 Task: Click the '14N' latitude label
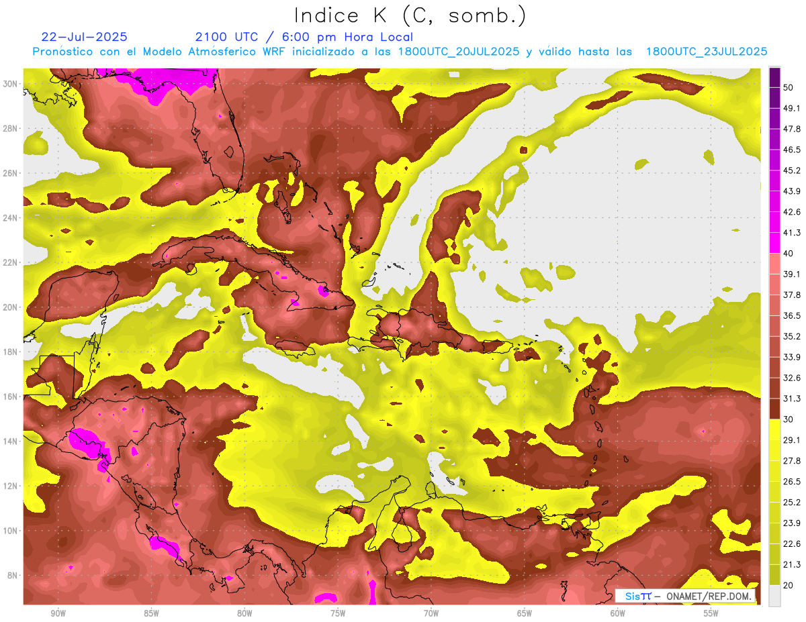point(10,442)
